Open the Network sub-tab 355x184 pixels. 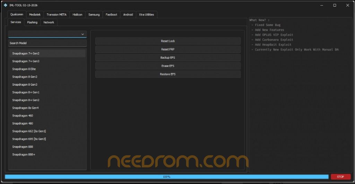(x=49, y=22)
